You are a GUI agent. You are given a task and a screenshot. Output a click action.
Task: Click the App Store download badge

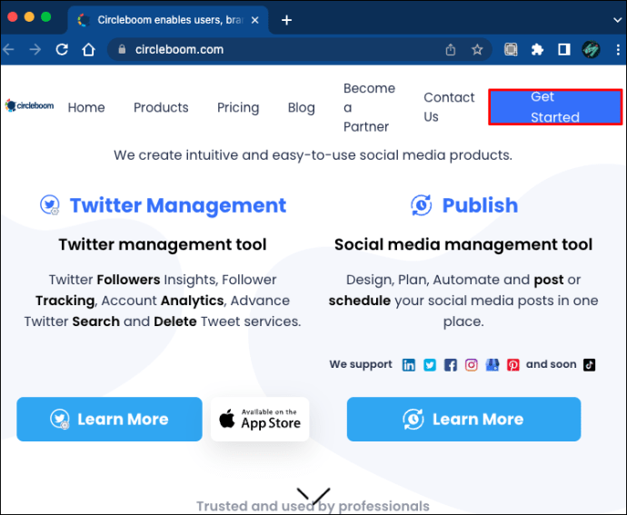(260, 419)
